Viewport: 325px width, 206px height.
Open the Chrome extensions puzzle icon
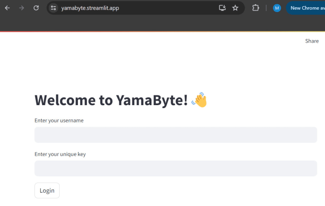256,8
